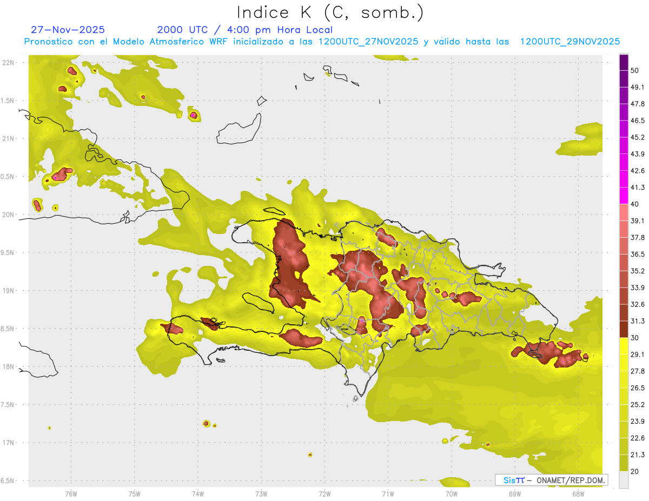Click the 'Indice K (C, somb.)' title
The image size is (649, 501).
[330, 12]
